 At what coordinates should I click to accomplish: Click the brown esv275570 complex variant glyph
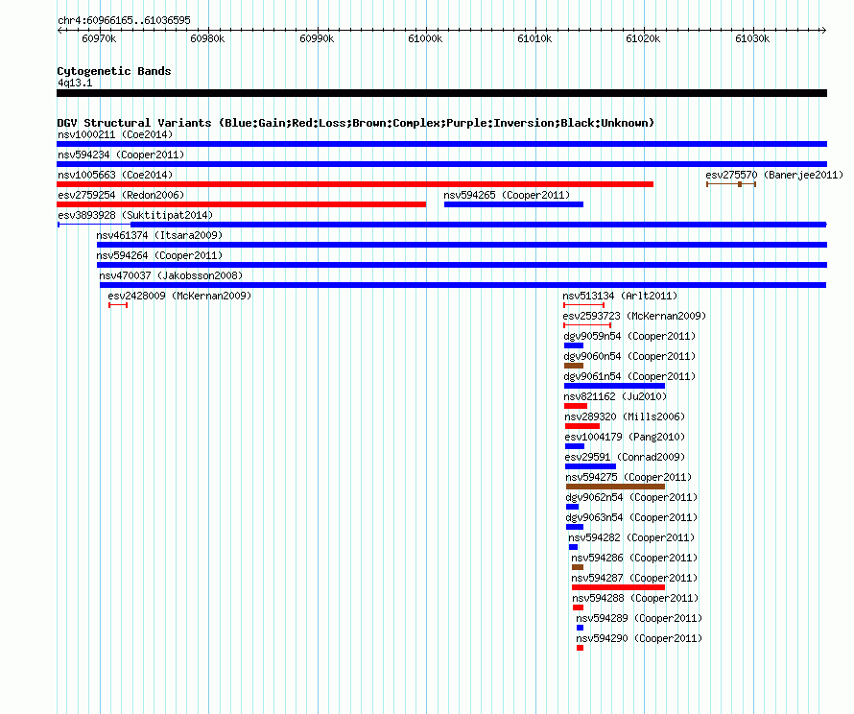[x=731, y=184]
